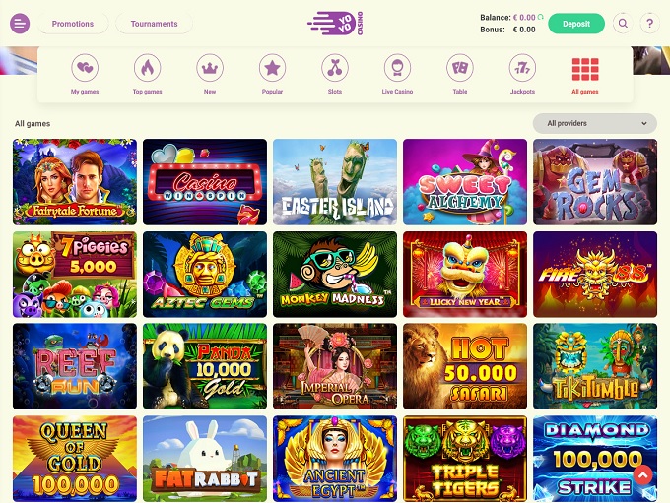Open the Tournaments tab

(155, 24)
